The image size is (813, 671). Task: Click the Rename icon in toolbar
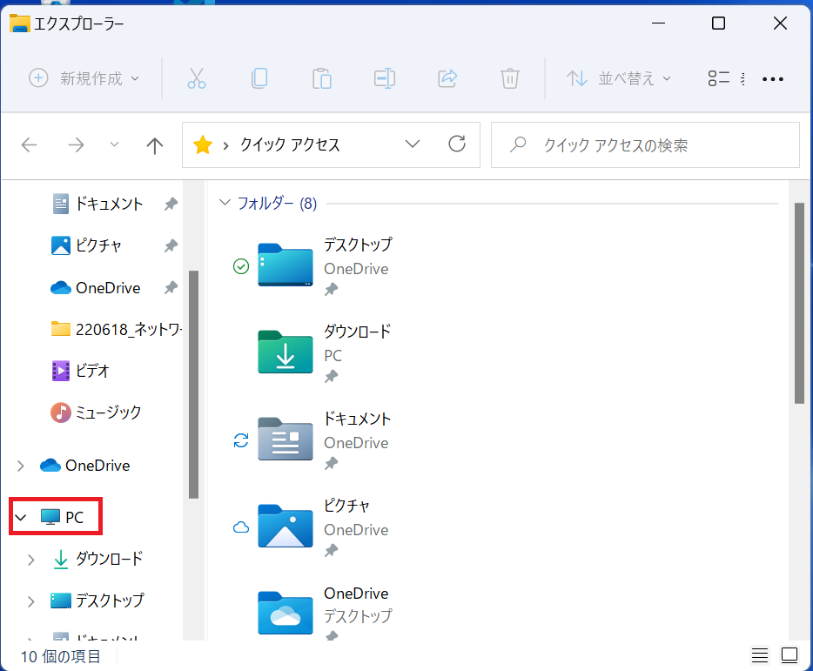384,78
